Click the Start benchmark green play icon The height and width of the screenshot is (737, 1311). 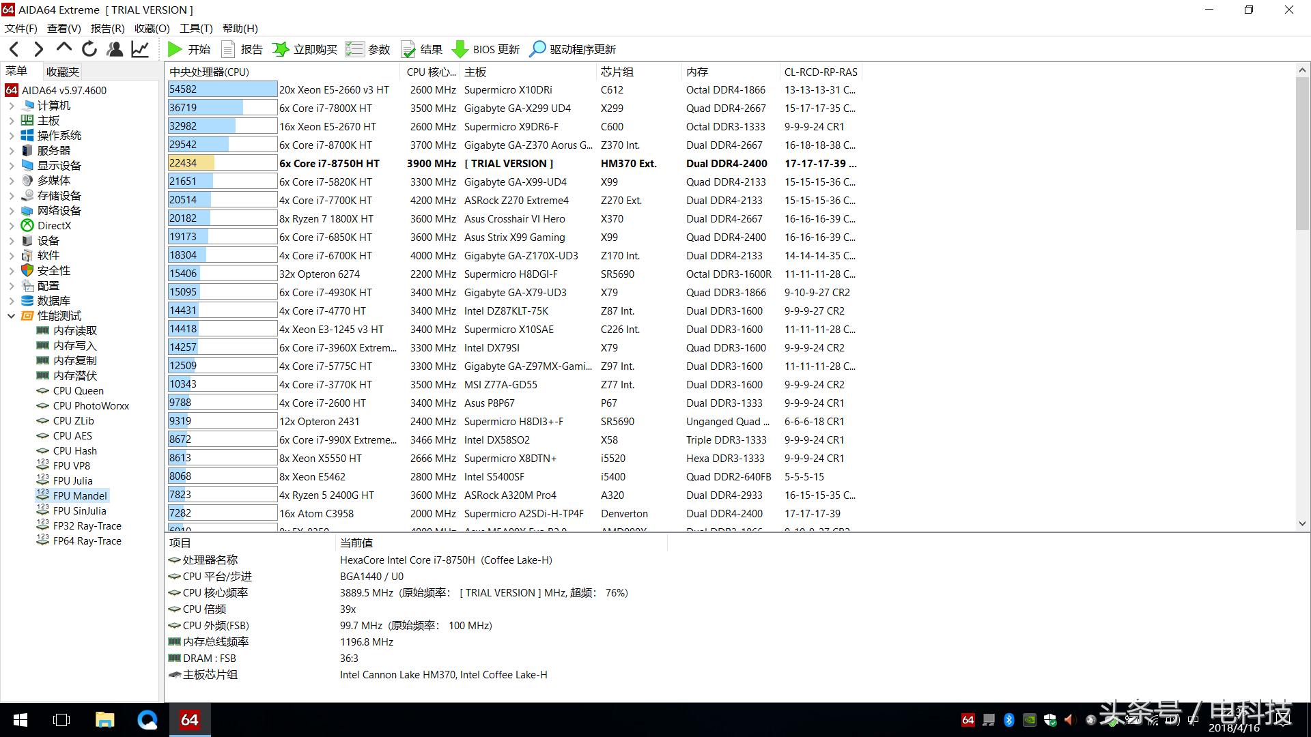pyautogui.click(x=175, y=49)
